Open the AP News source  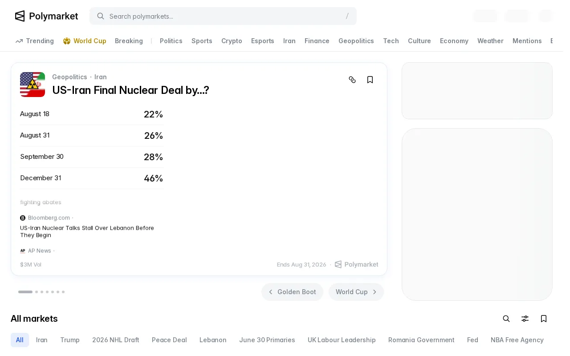tap(36, 251)
